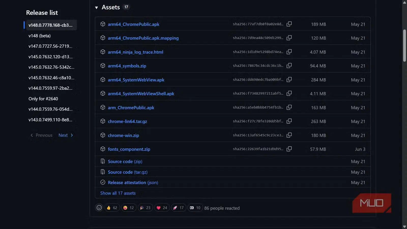407x229 pixels.
Task: Copy SHA256 hash for chrome-win.zip
Action: 289,135
